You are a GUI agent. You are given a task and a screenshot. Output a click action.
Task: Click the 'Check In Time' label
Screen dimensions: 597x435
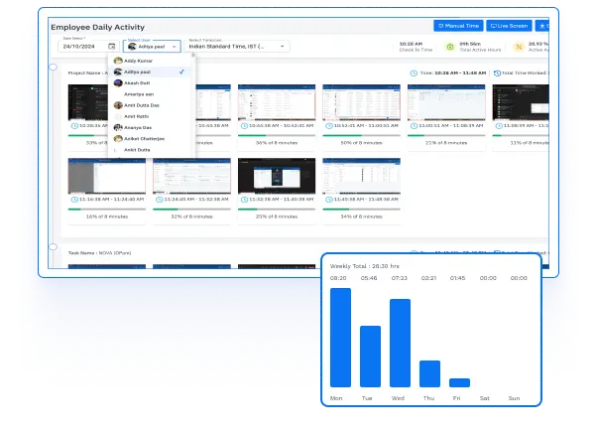click(x=416, y=50)
